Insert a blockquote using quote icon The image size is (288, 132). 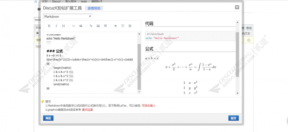(81, 26)
